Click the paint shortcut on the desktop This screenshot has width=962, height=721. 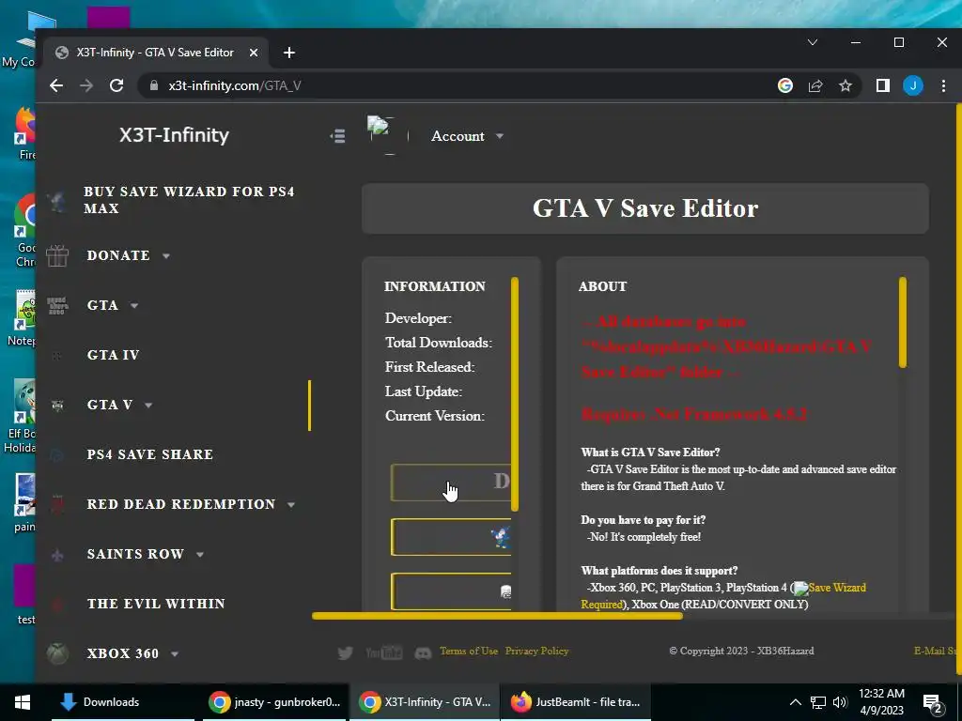click(24, 503)
